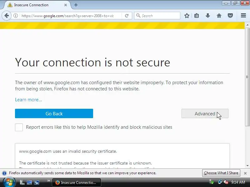This screenshot has width=250, height=187.
Task: Click the network tray icon
Action: click(x=220, y=182)
